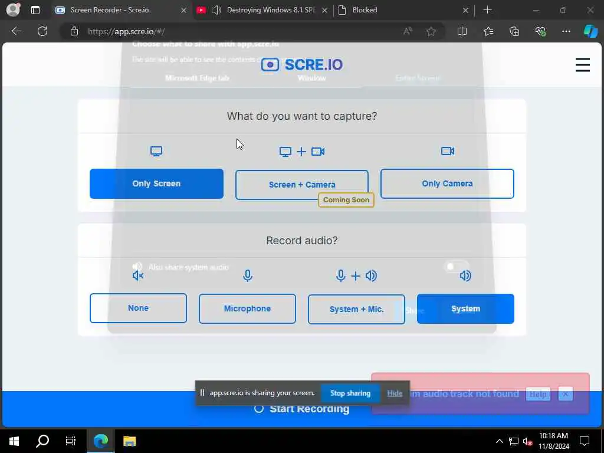Close the Screen Recorder - Scre.io tab

(184, 11)
